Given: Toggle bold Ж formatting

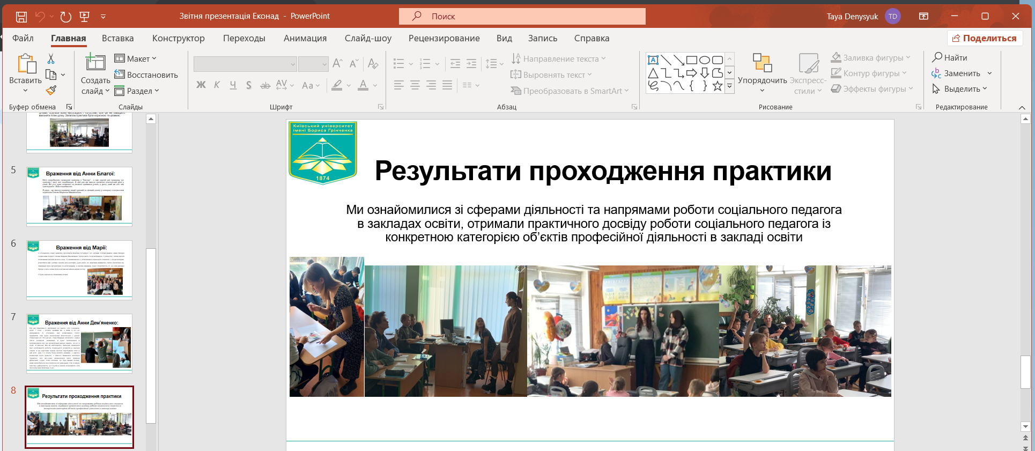Looking at the screenshot, I should (201, 85).
